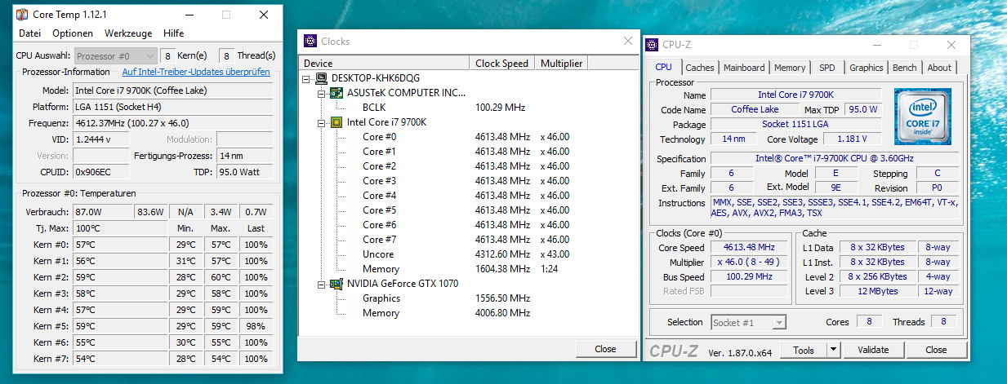The image size is (1007, 384).
Task: Click the Clocks window title icon
Action: coord(310,41)
